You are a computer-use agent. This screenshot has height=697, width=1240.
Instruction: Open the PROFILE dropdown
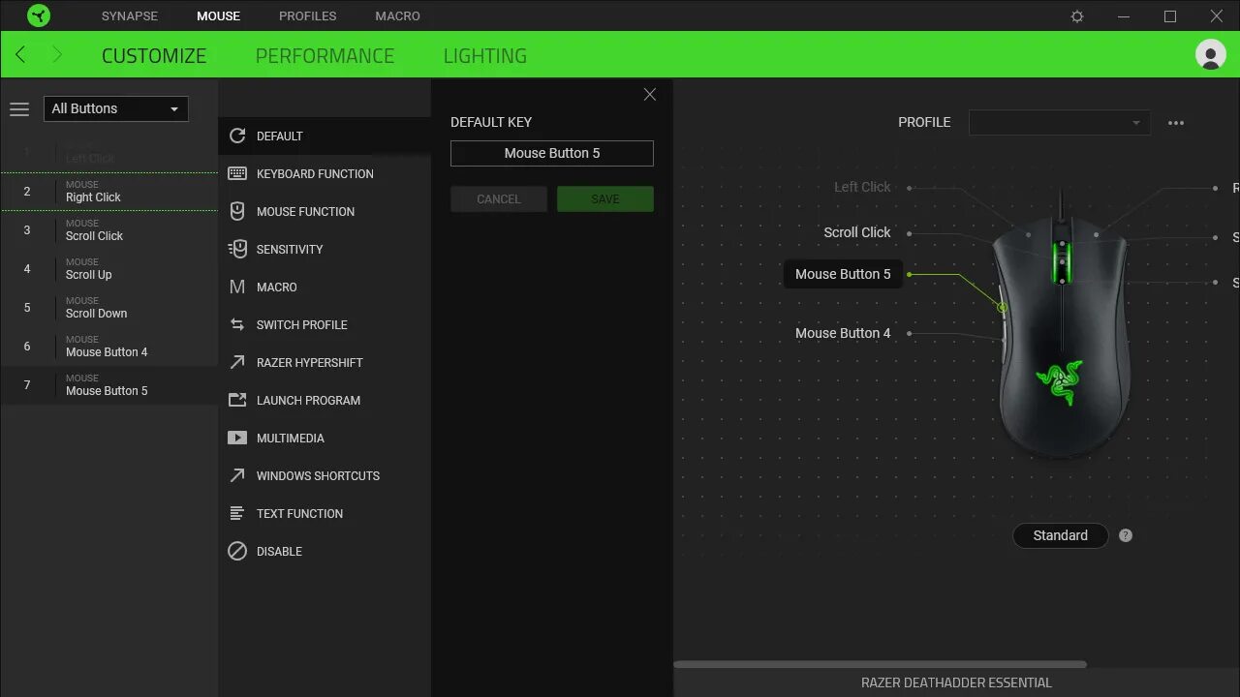tap(1060, 123)
